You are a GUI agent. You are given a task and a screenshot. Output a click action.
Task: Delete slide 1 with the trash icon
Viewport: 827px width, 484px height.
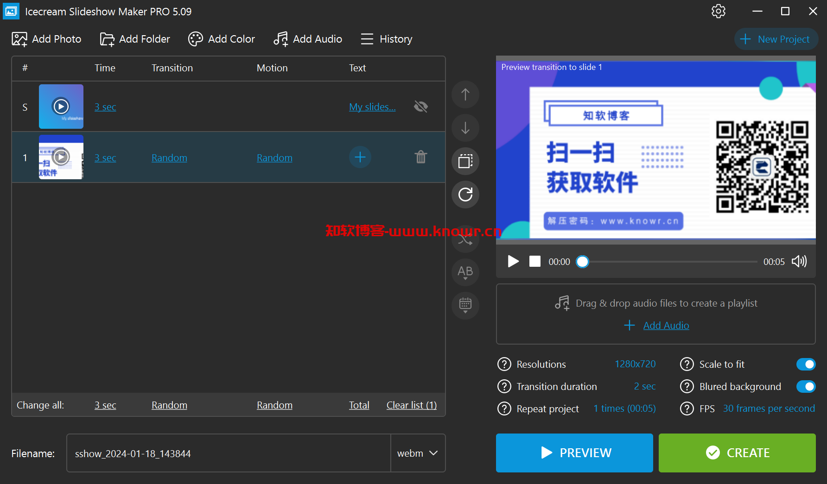[421, 157]
